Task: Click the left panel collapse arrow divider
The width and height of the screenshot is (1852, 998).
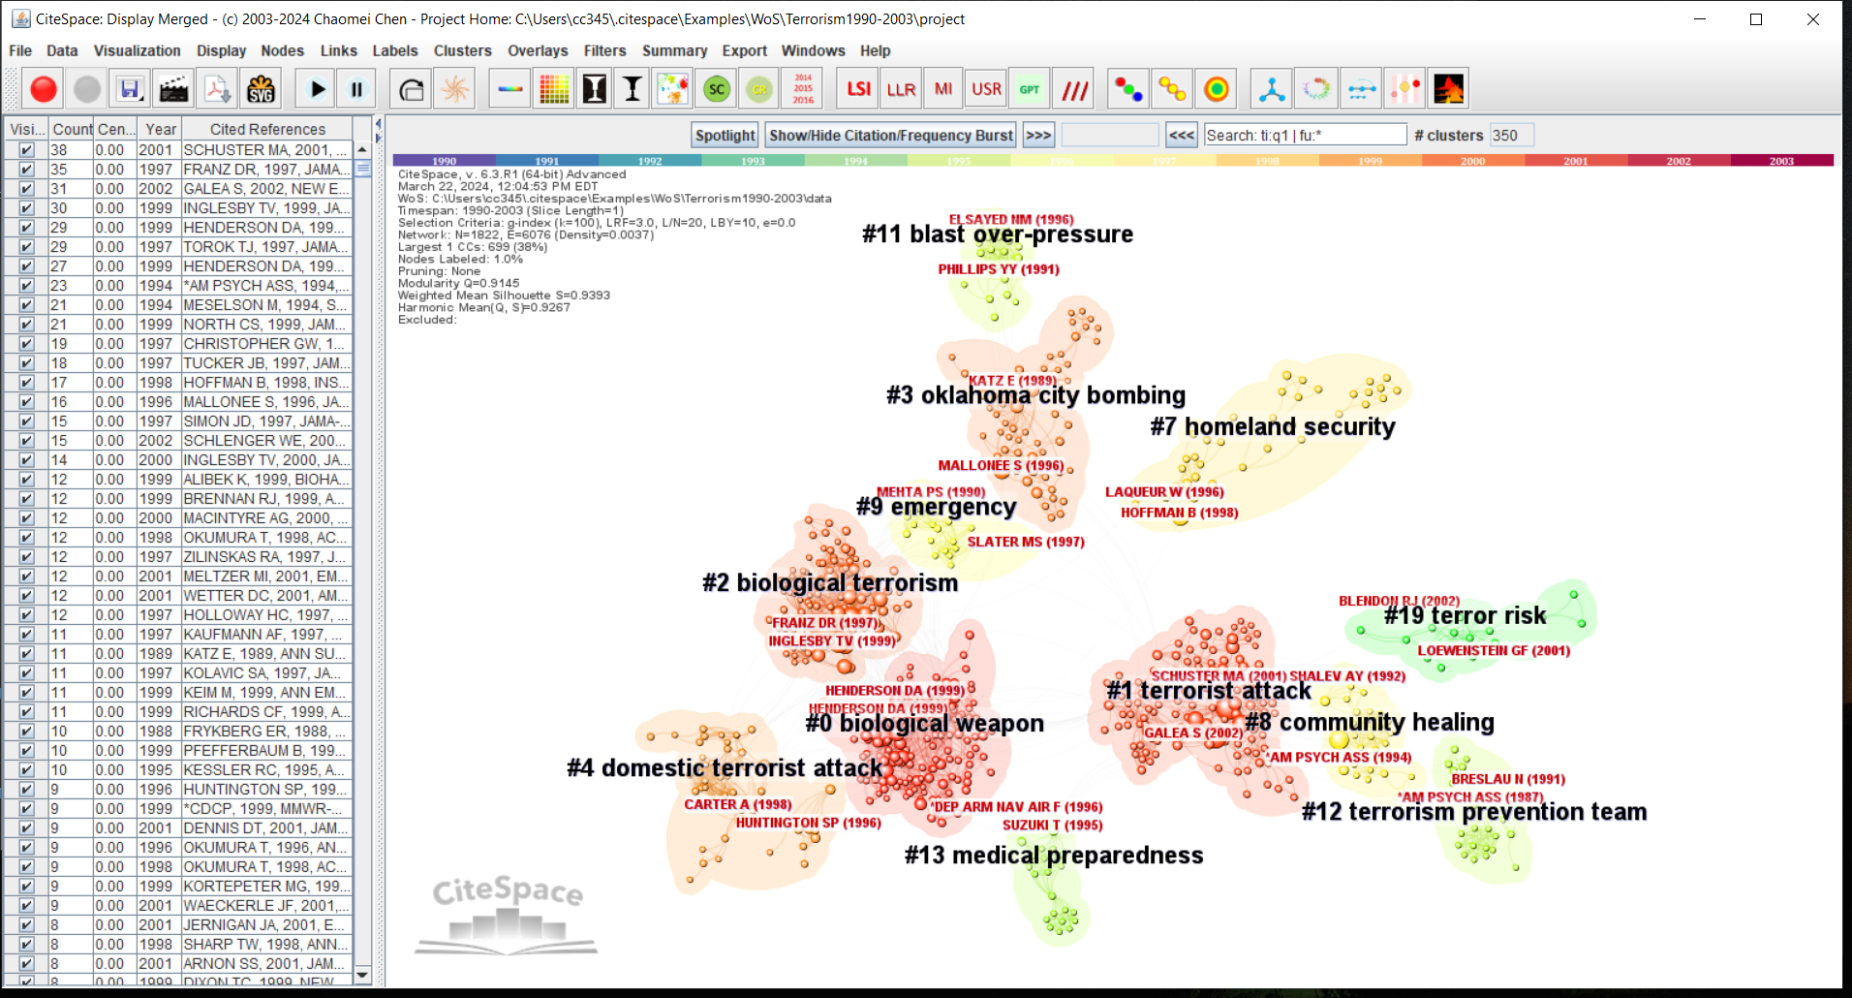Action: 378,124
